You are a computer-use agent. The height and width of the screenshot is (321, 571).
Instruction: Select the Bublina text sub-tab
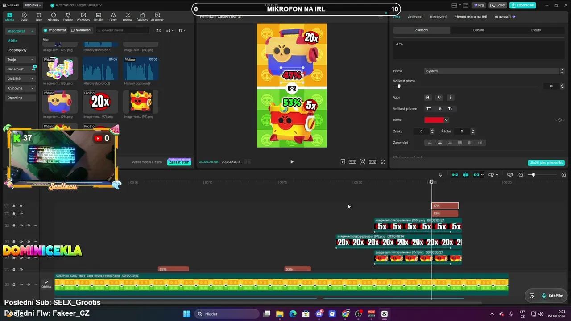(x=479, y=30)
